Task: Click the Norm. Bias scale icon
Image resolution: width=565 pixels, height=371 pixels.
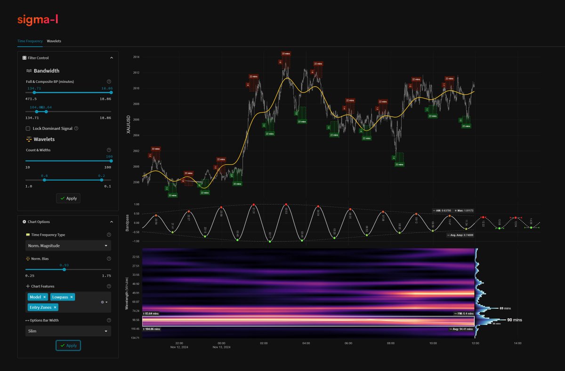Action: pyautogui.click(x=27, y=259)
